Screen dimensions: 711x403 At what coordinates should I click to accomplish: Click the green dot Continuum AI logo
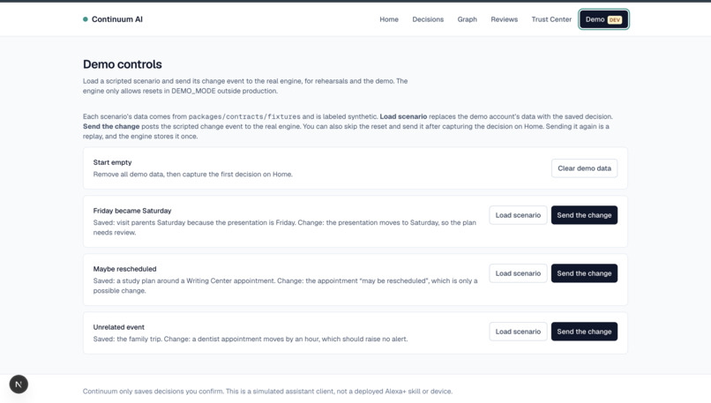(86, 19)
